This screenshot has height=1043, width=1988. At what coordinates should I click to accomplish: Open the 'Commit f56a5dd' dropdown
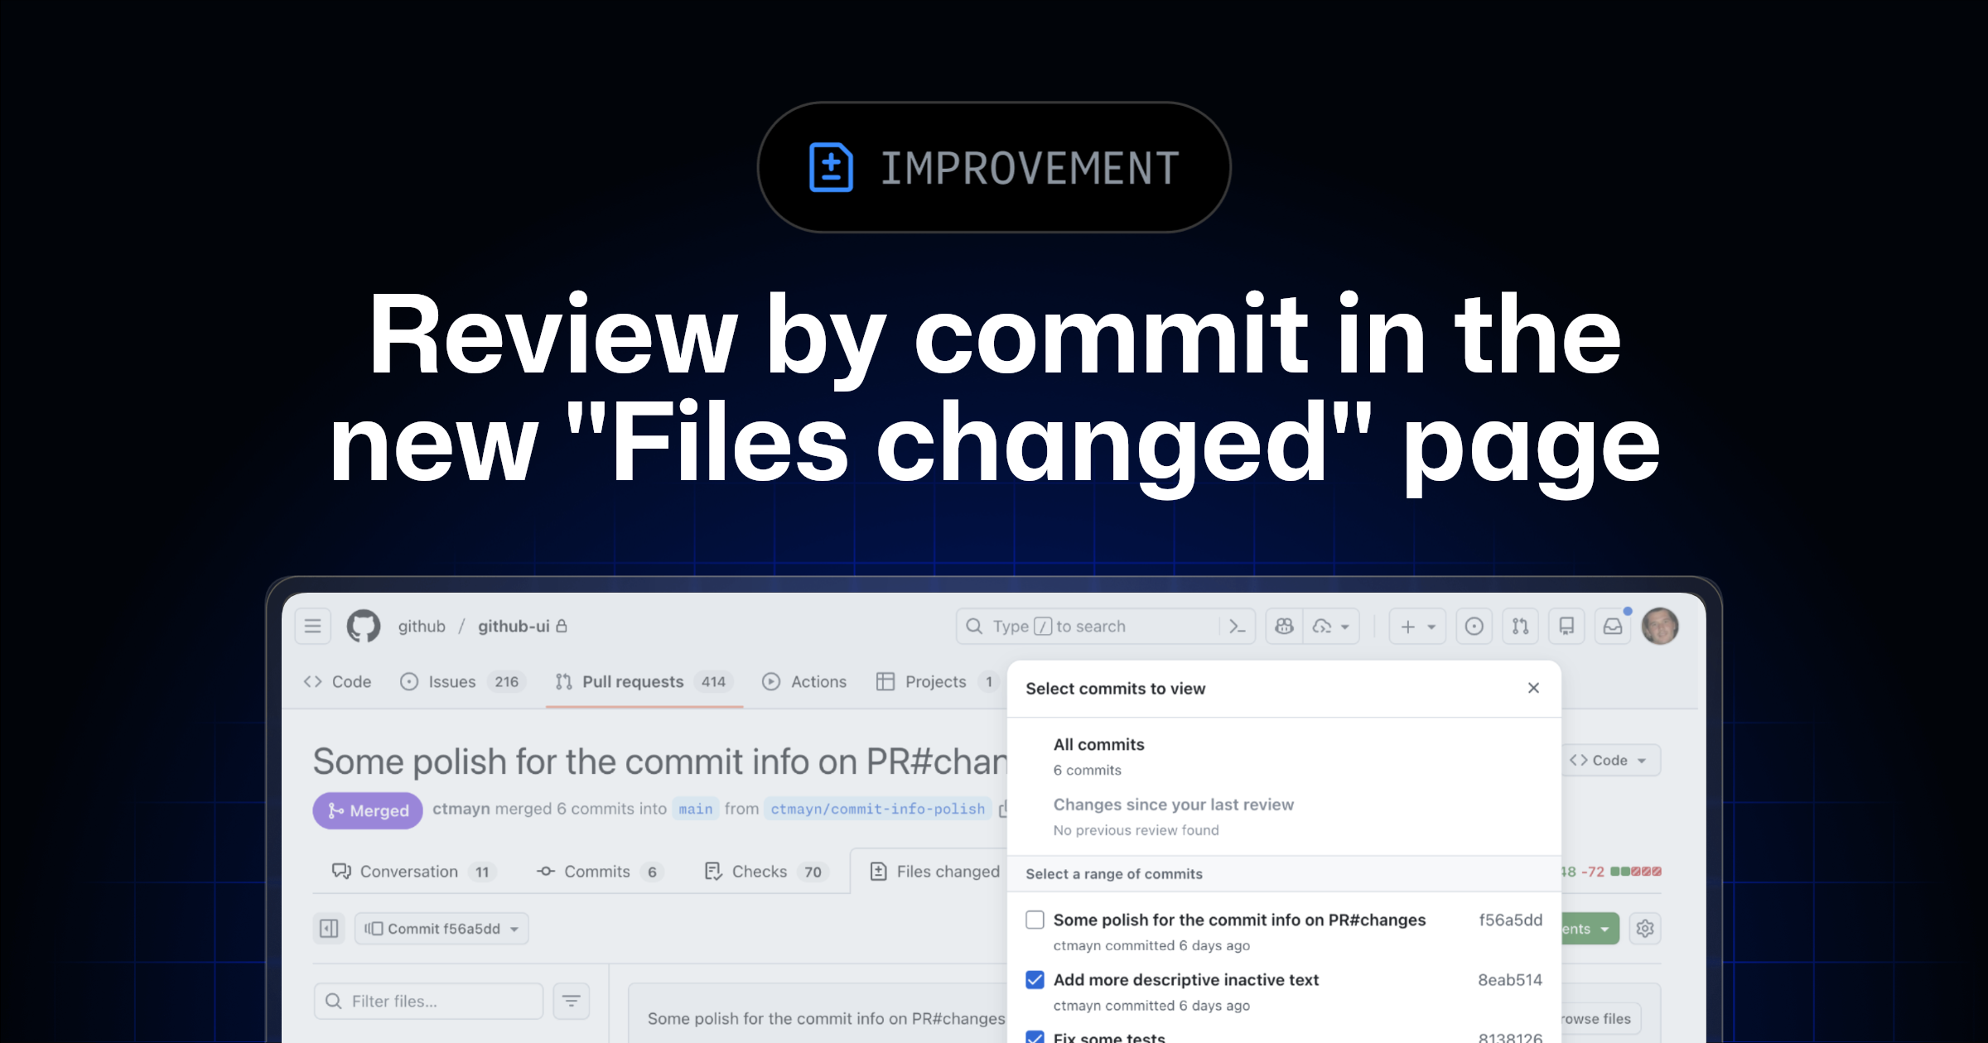point(441,928)
